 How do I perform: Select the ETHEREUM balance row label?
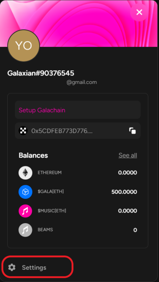pos(50,173)
